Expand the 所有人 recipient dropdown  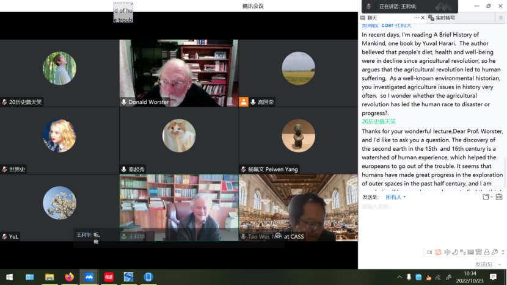(x=395, y=197)
